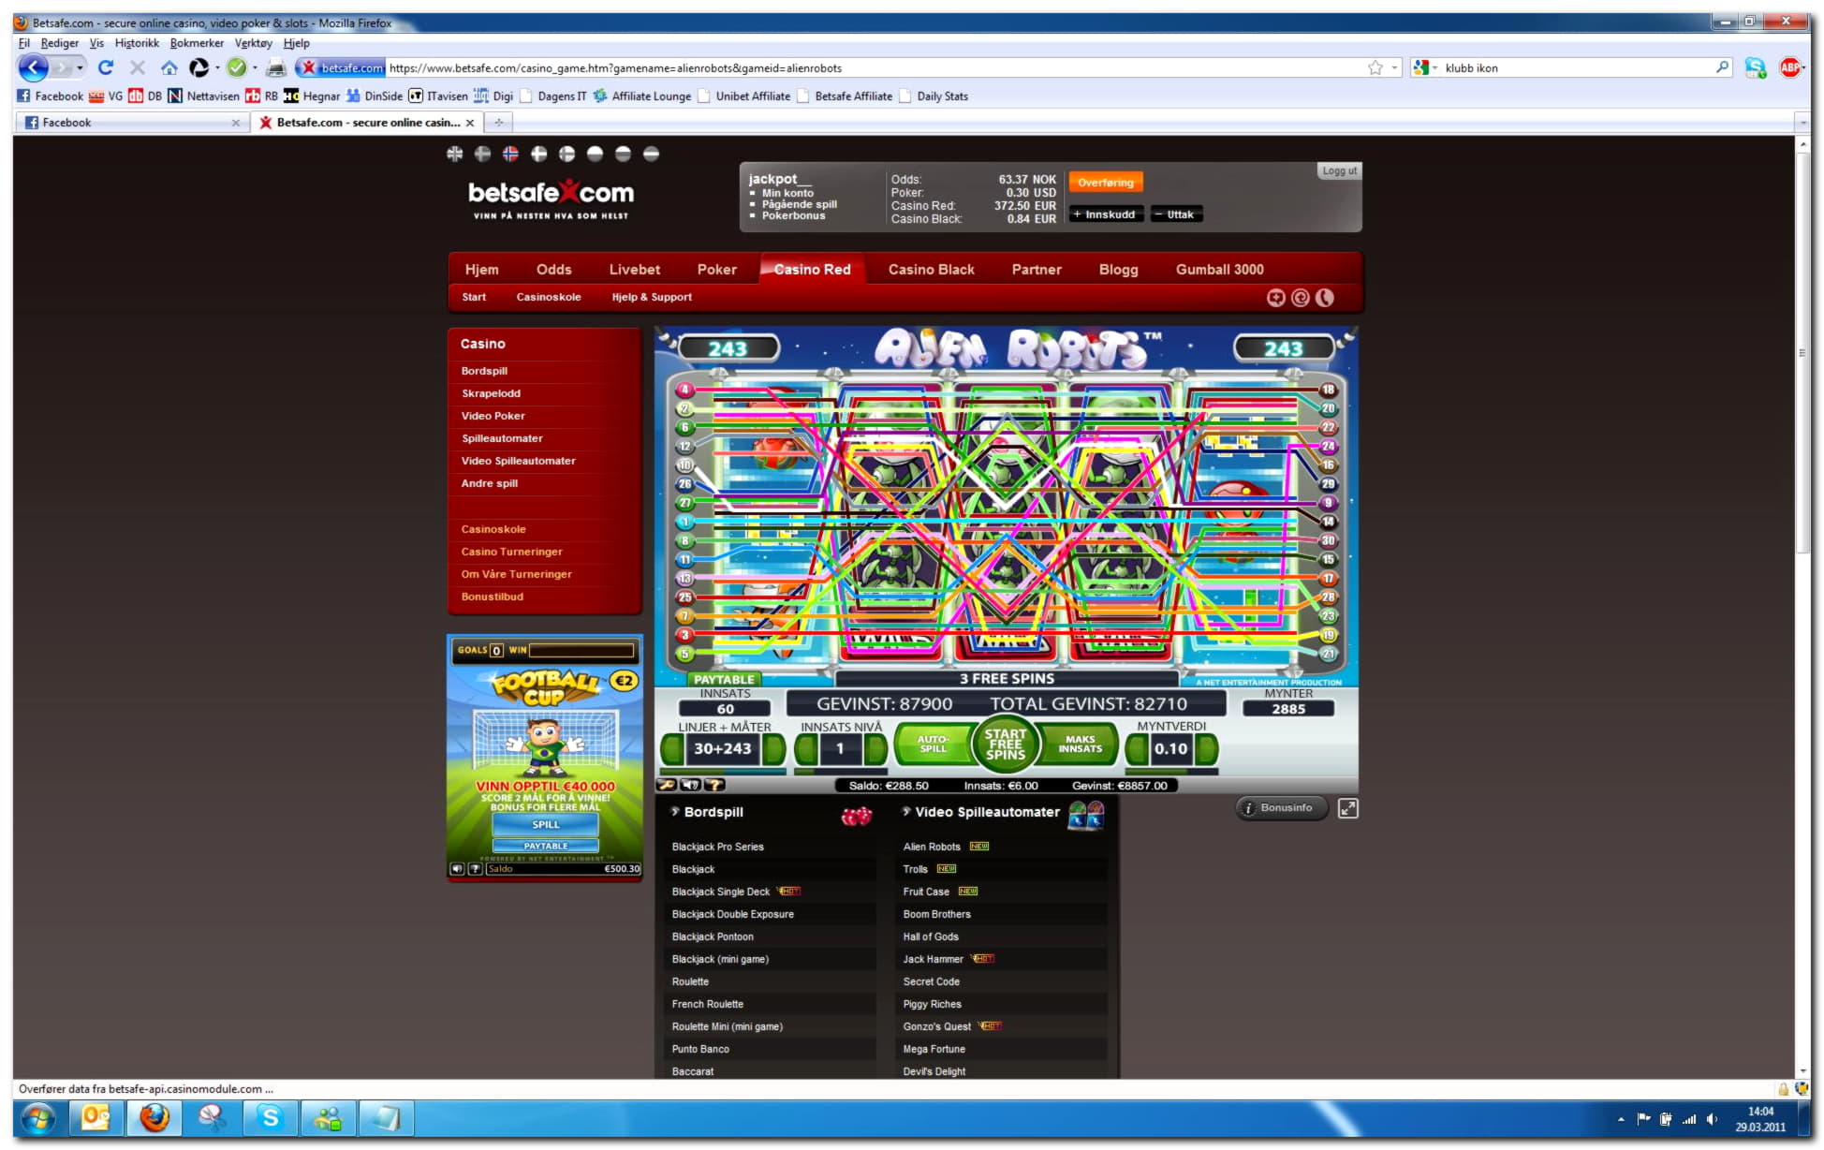
Task: Open the Adblock ABP icon
Action: pyautogui.click(x=1789, y=67)
